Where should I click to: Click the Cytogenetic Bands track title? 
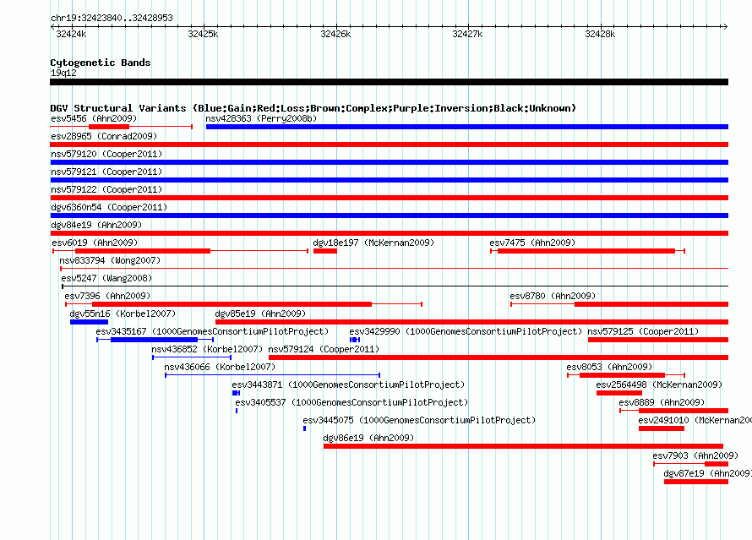101,63
